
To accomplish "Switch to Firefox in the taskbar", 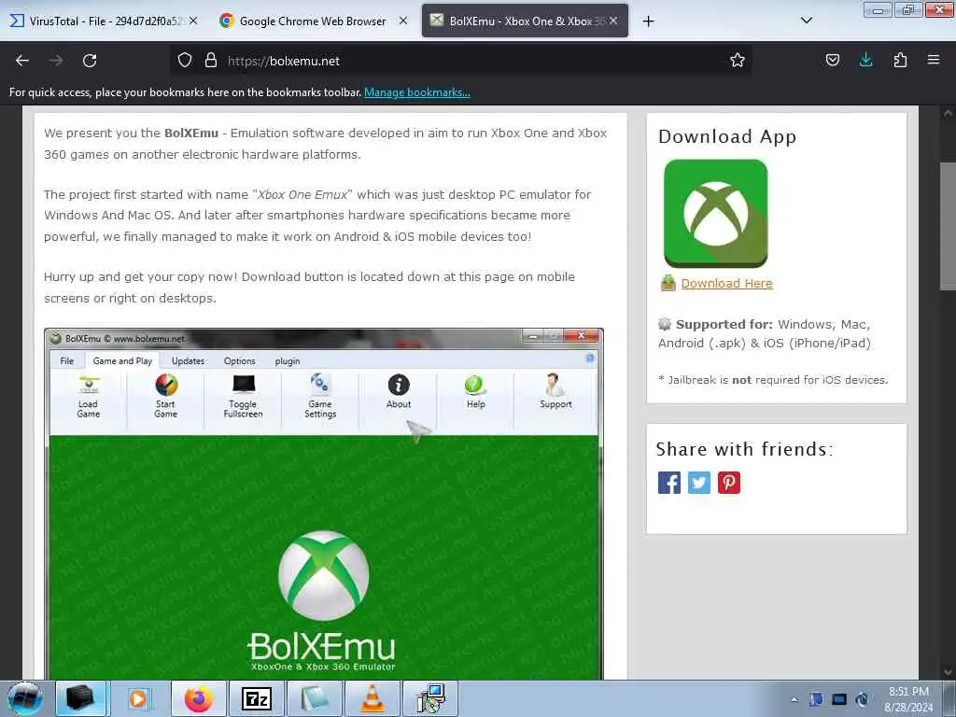I will coord(199,698).
